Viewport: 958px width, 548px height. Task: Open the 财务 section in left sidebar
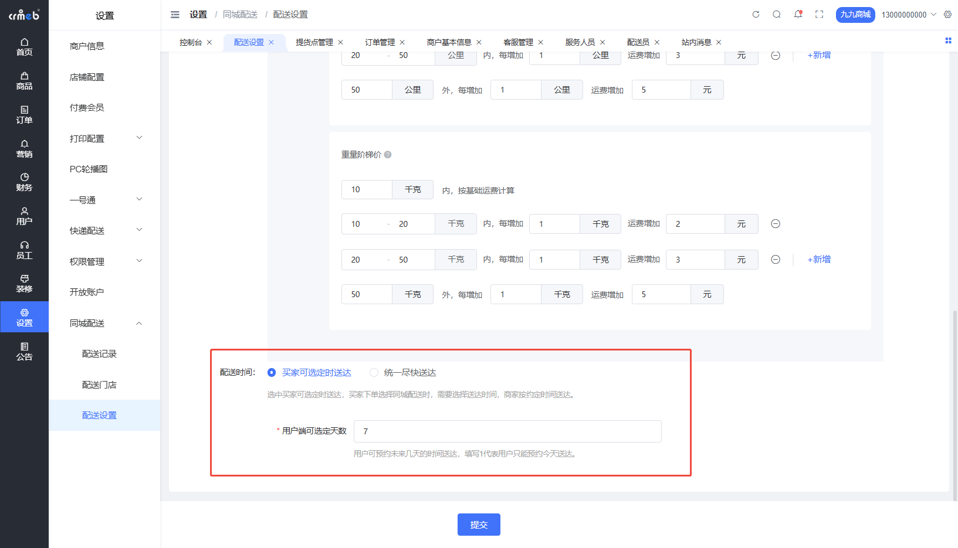pyautogui.click(x=24, y=182)
